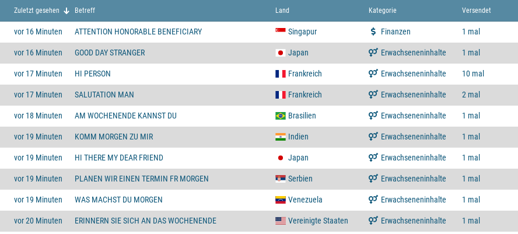The height and width of the screenshot is (234, 518).
Task: Click the dollar sign Finanzen icon
Action: pyautogui.click(x=373, y=32)
